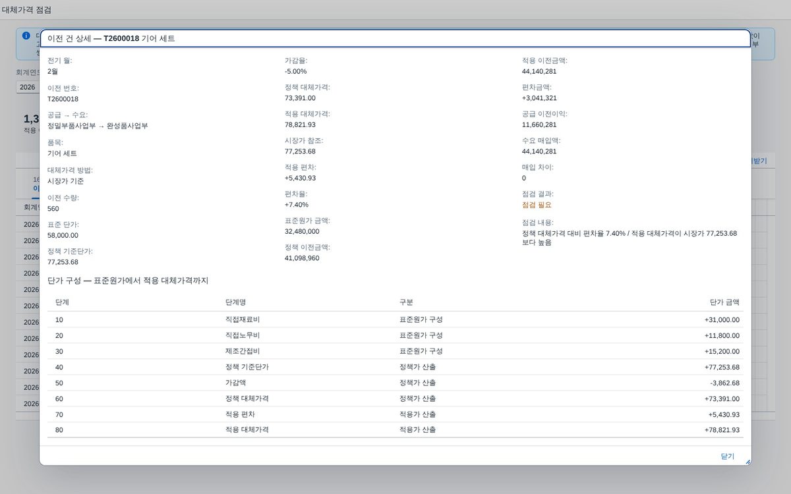Select the 가감액 row in the price table
The image size is (791, 494).
pos(397,383)
